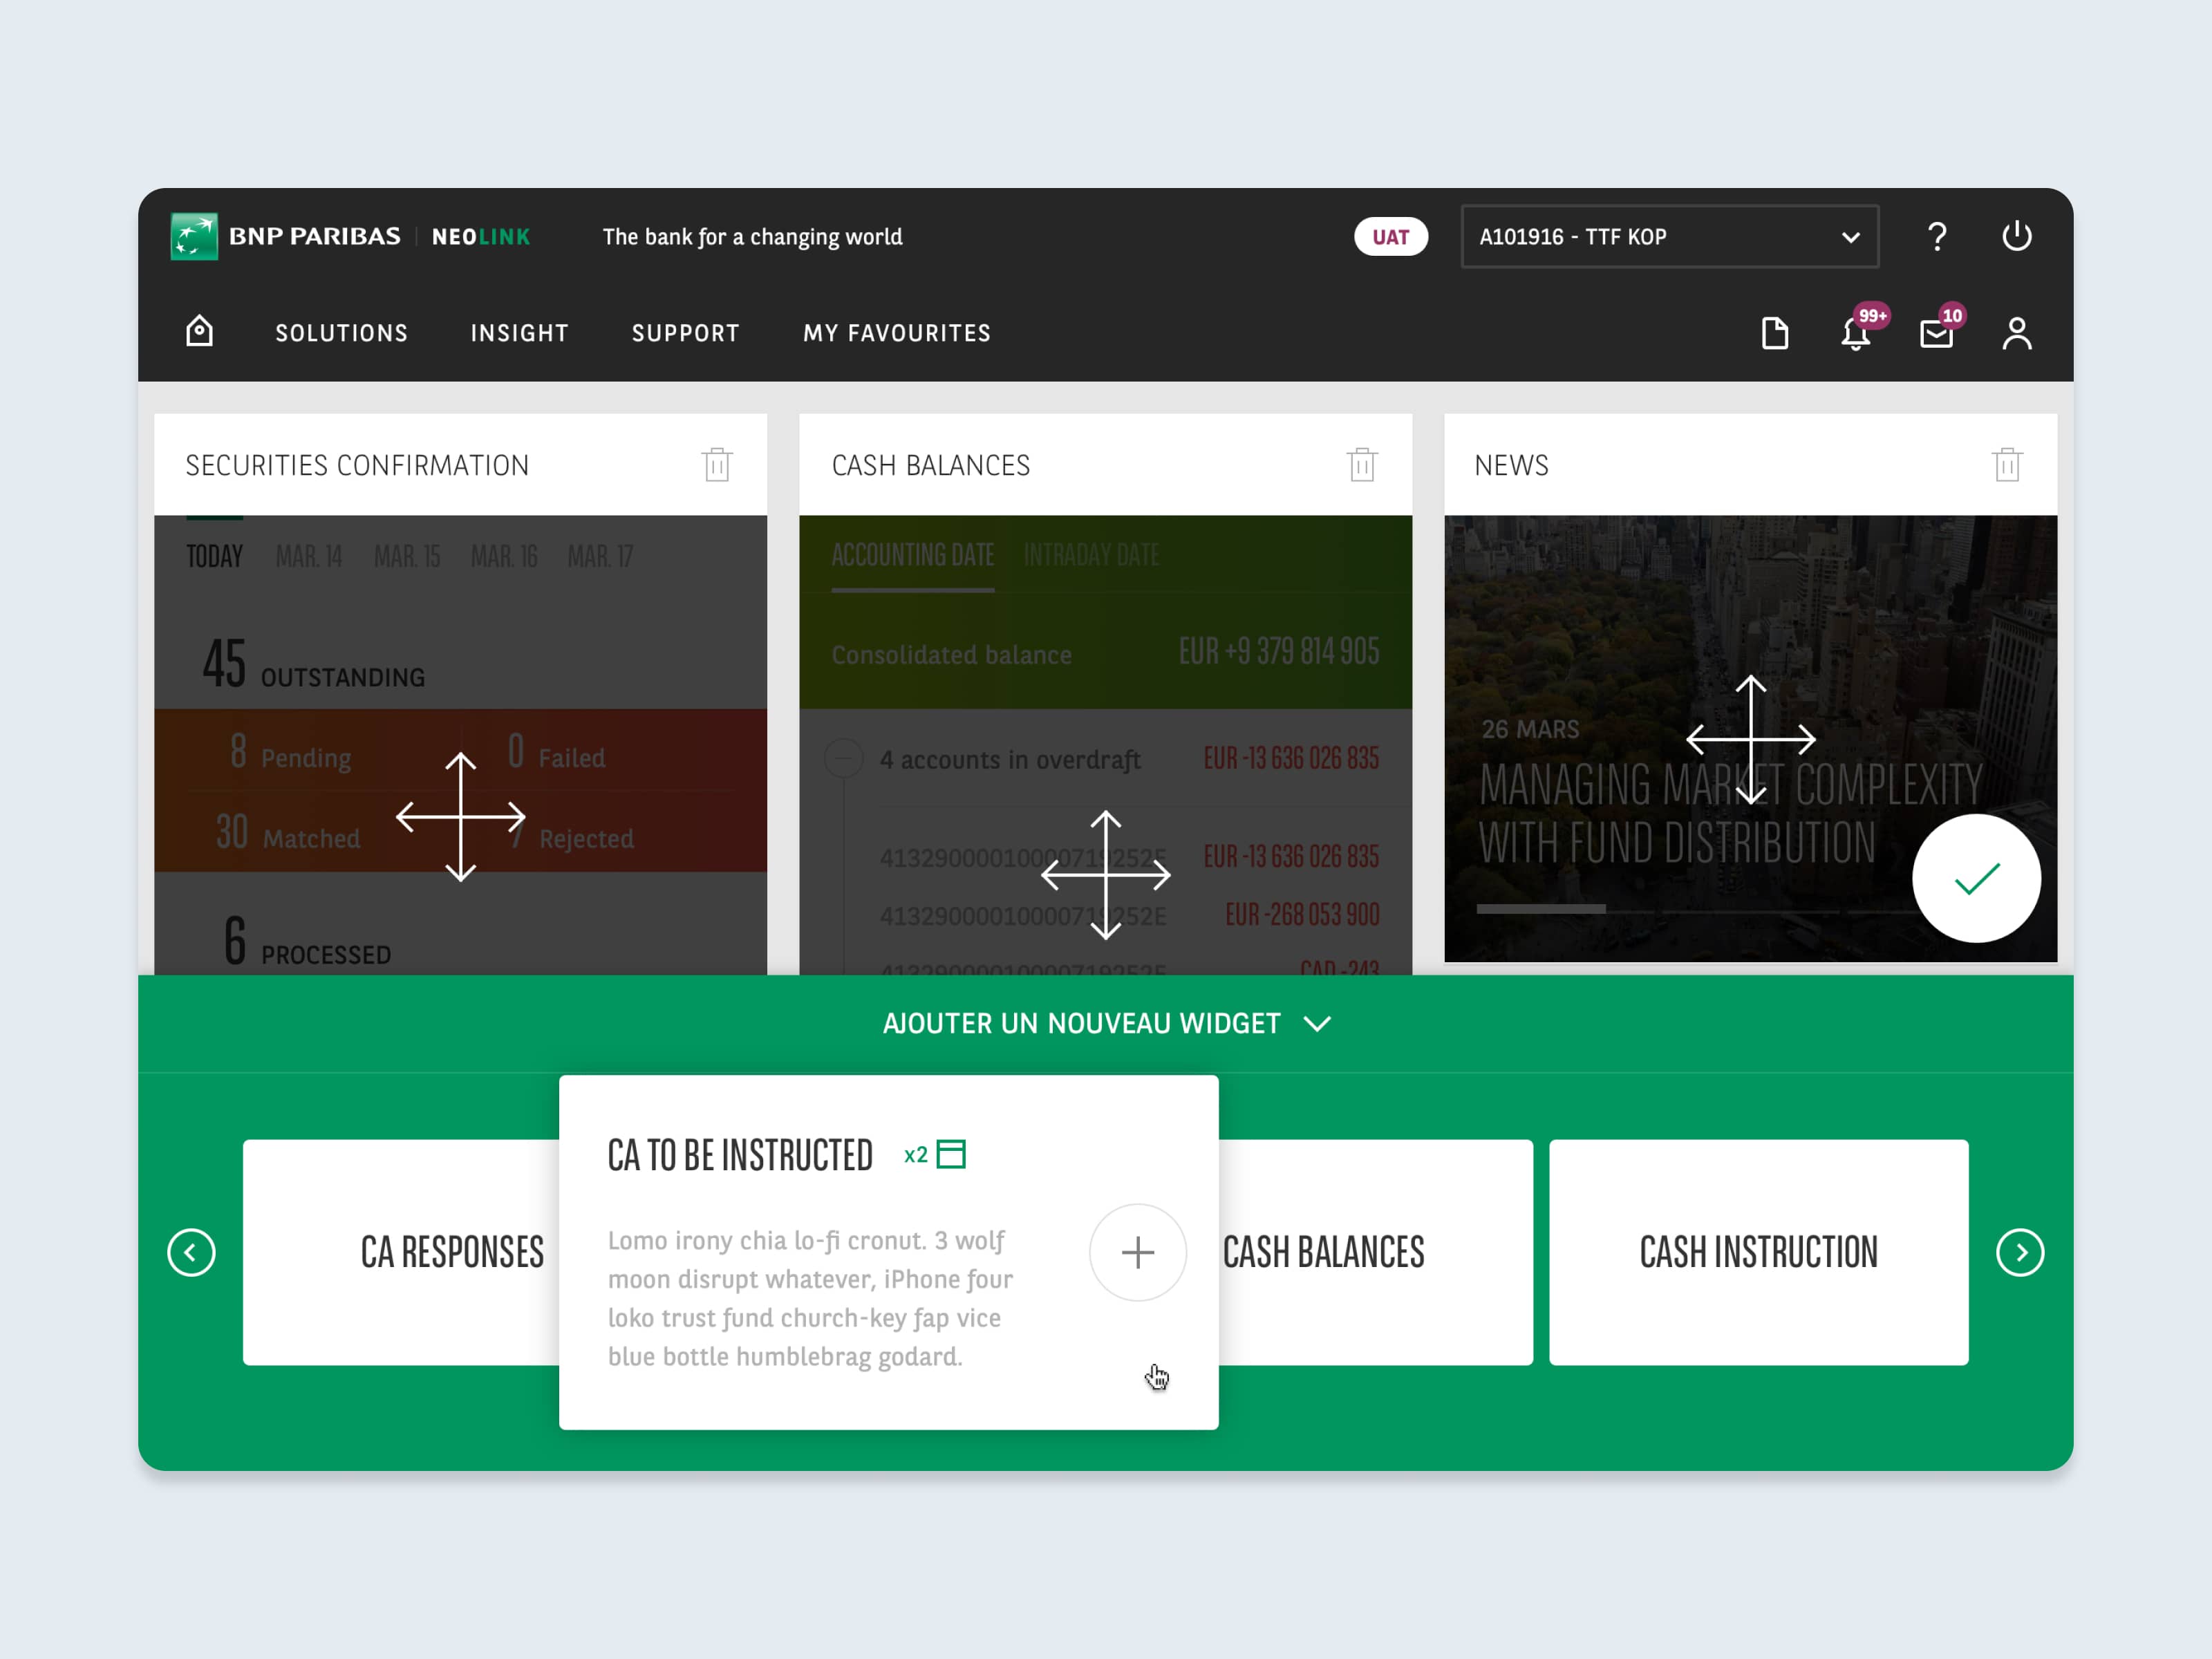Open the Support menu

point(685,333)
